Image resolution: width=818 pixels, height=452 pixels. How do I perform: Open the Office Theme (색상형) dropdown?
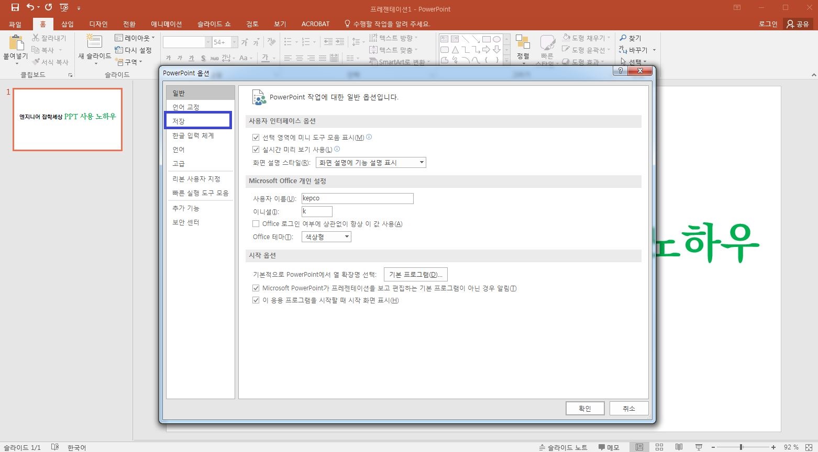click(x=326, y=237)
